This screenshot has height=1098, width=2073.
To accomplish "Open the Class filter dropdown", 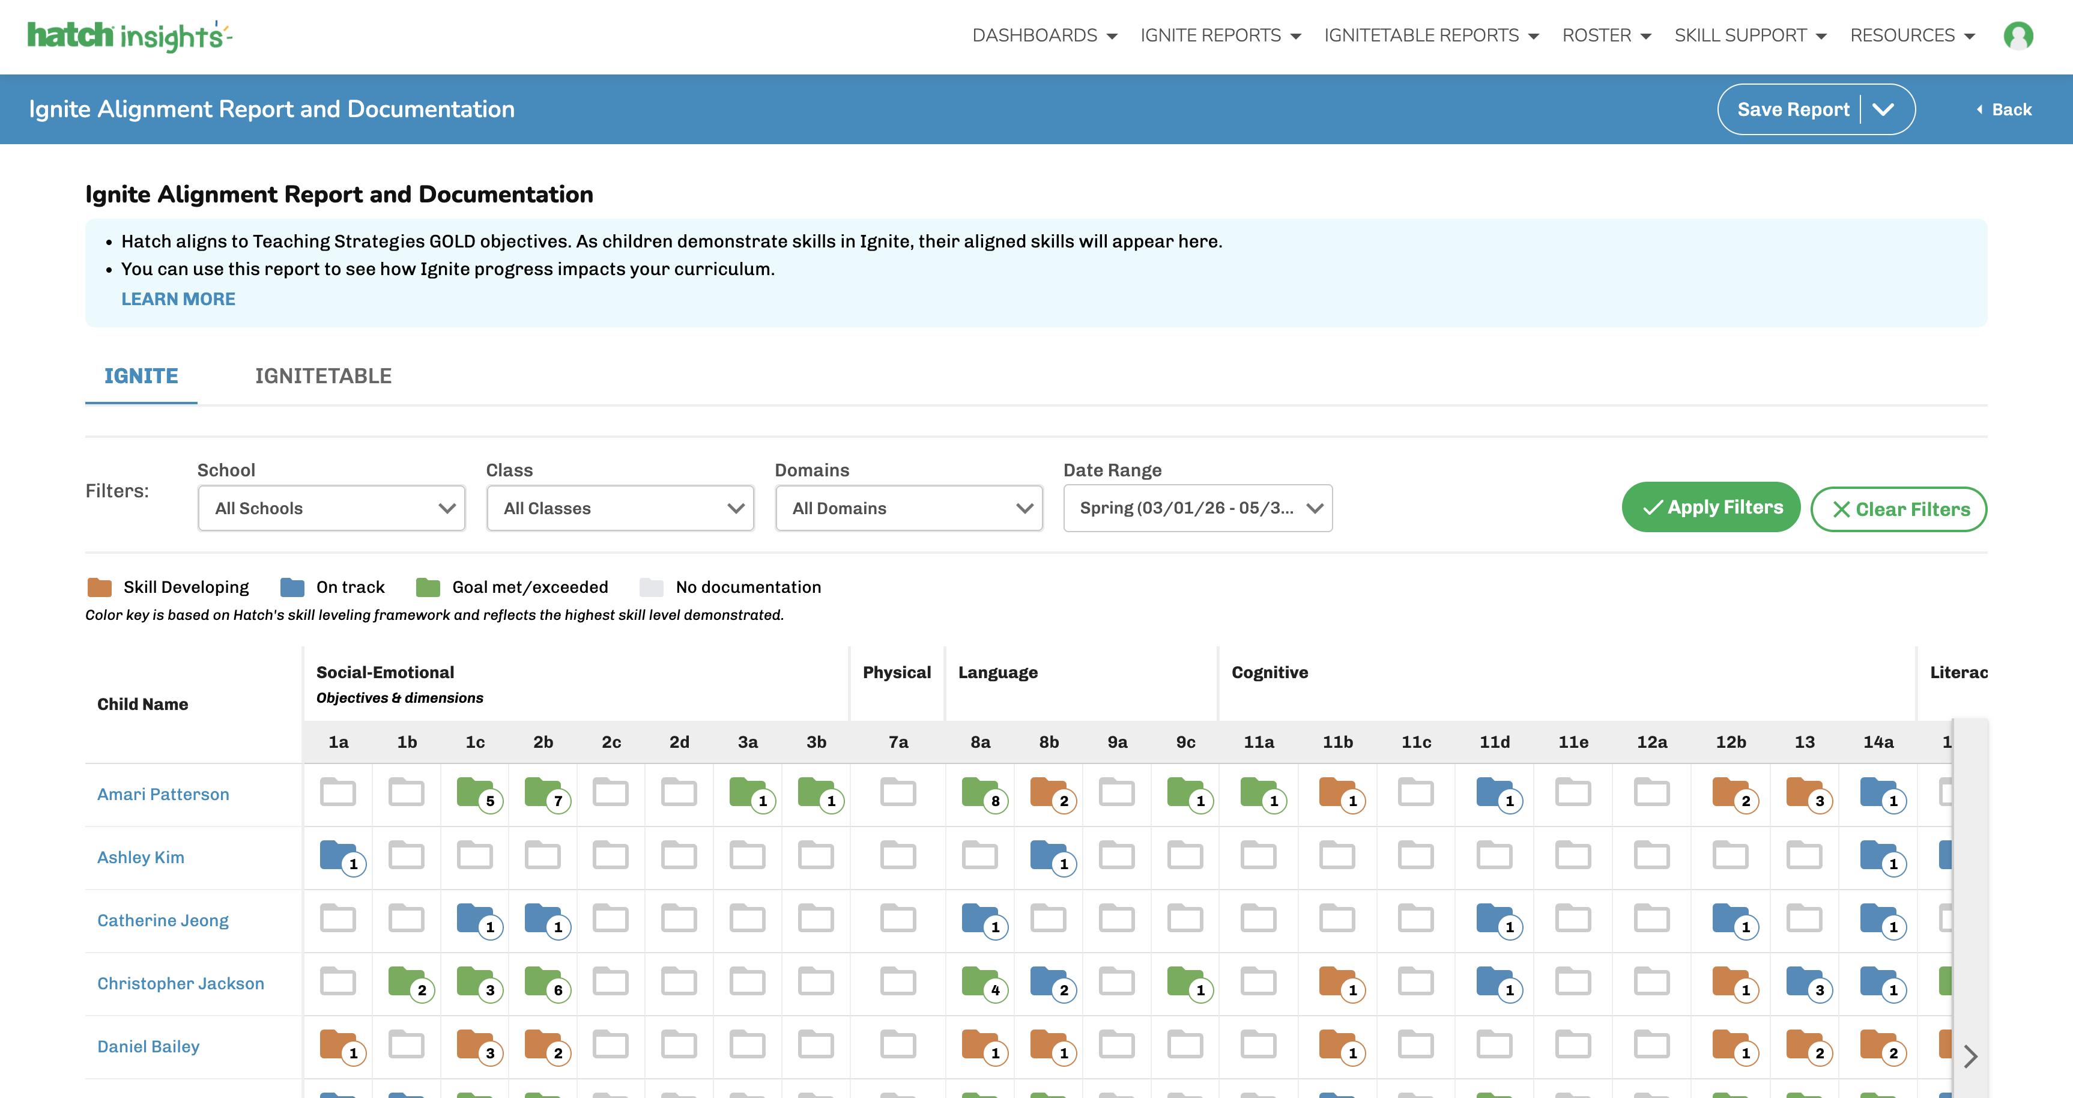I will pos(620,508).
